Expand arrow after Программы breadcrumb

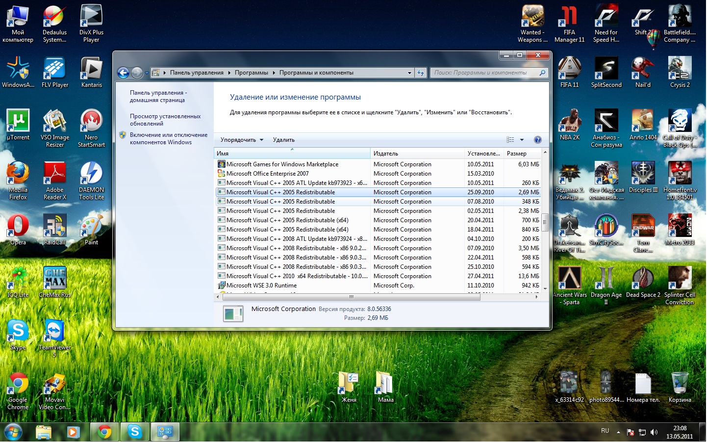274,73
